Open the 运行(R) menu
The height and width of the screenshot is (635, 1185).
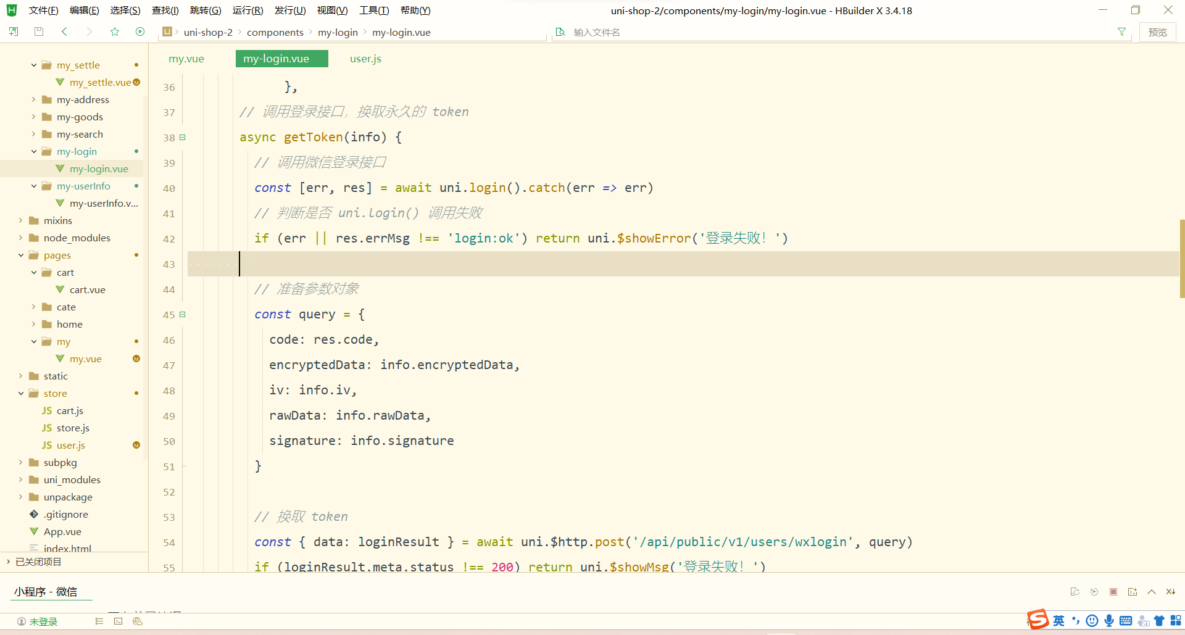coord(247,10)
